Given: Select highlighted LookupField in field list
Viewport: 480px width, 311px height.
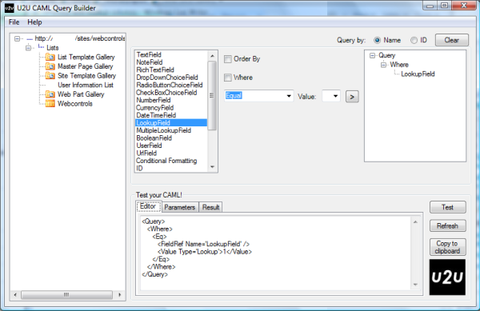Looking at the screenshot, I should [171, 122].
